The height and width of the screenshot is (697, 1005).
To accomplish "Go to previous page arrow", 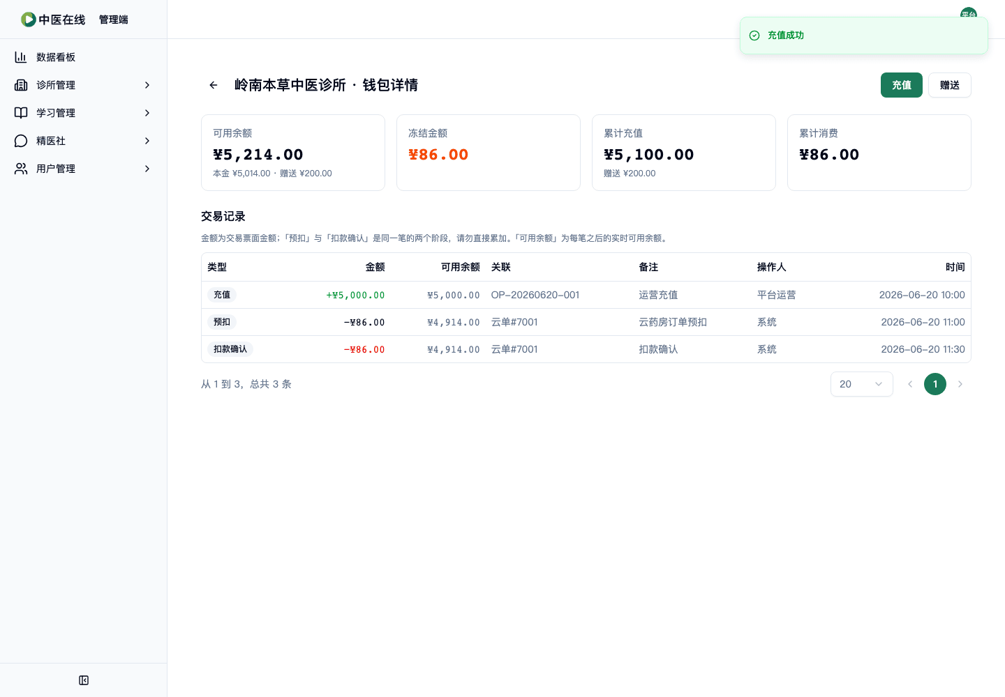I will tap(910, 384).
